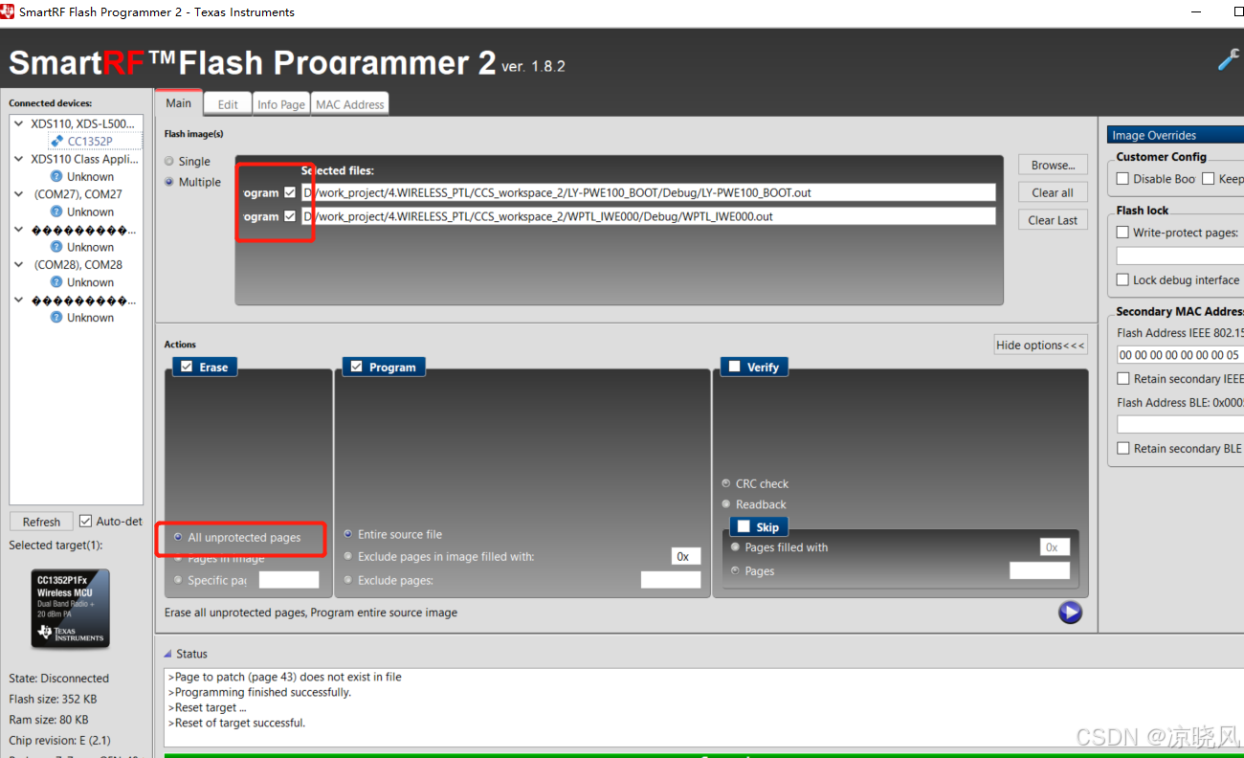Select All unprotected pages erase option

(x=237, y=538)
